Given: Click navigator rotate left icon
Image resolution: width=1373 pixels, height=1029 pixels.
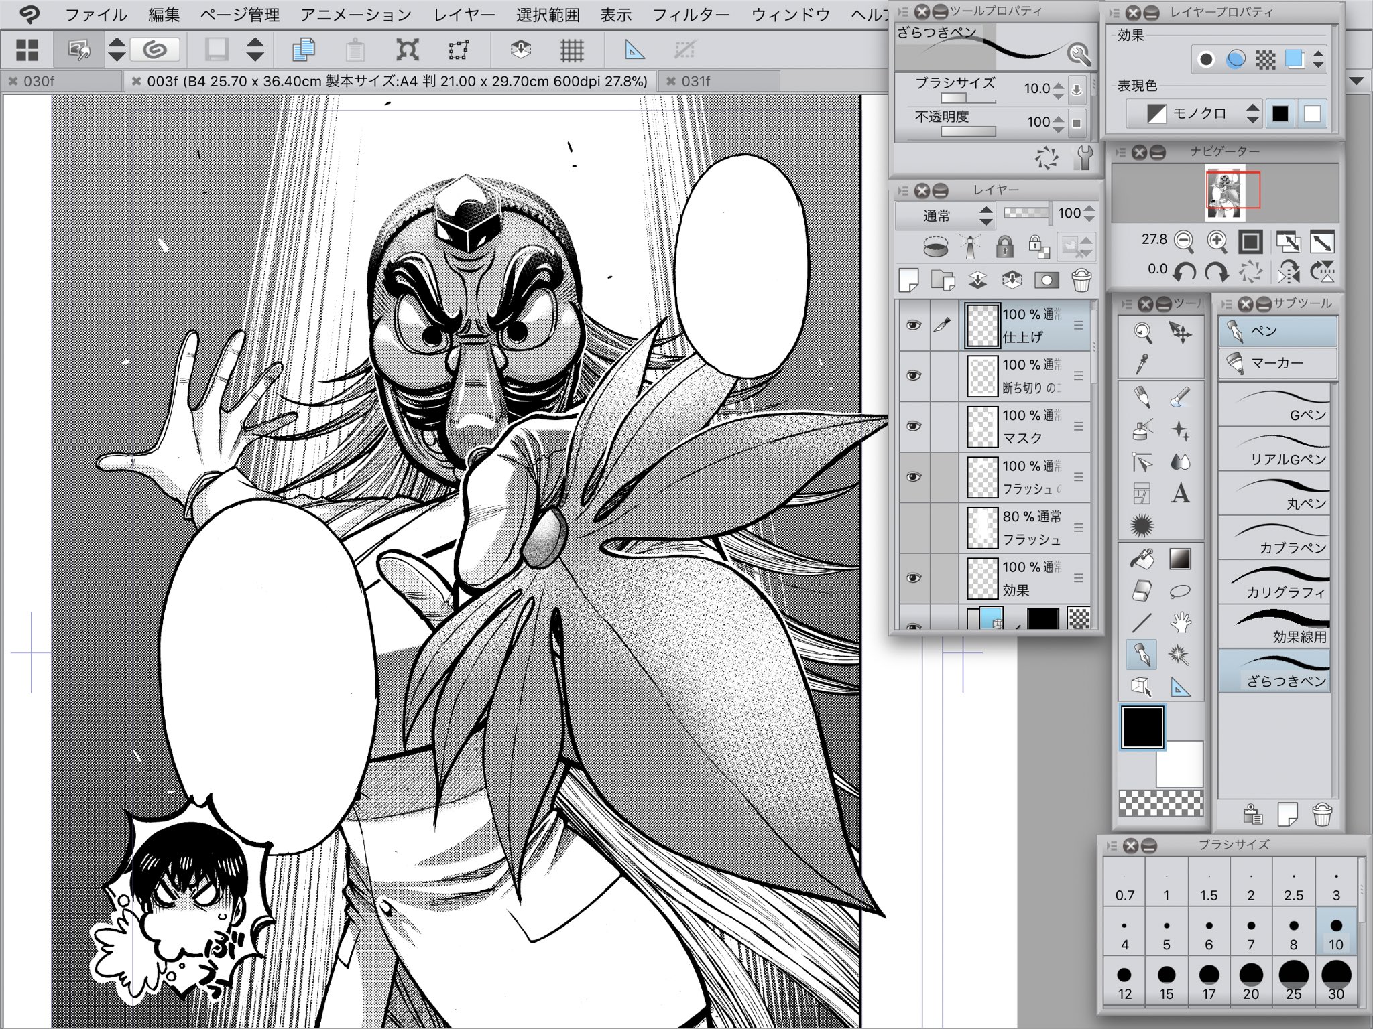Looking at the screenshot, I should tap(1184, 272).
